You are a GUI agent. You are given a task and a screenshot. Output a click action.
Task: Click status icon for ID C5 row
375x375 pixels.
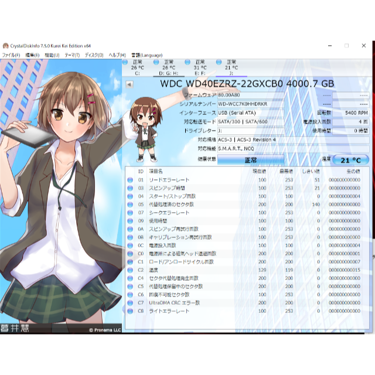coord(130,287)
